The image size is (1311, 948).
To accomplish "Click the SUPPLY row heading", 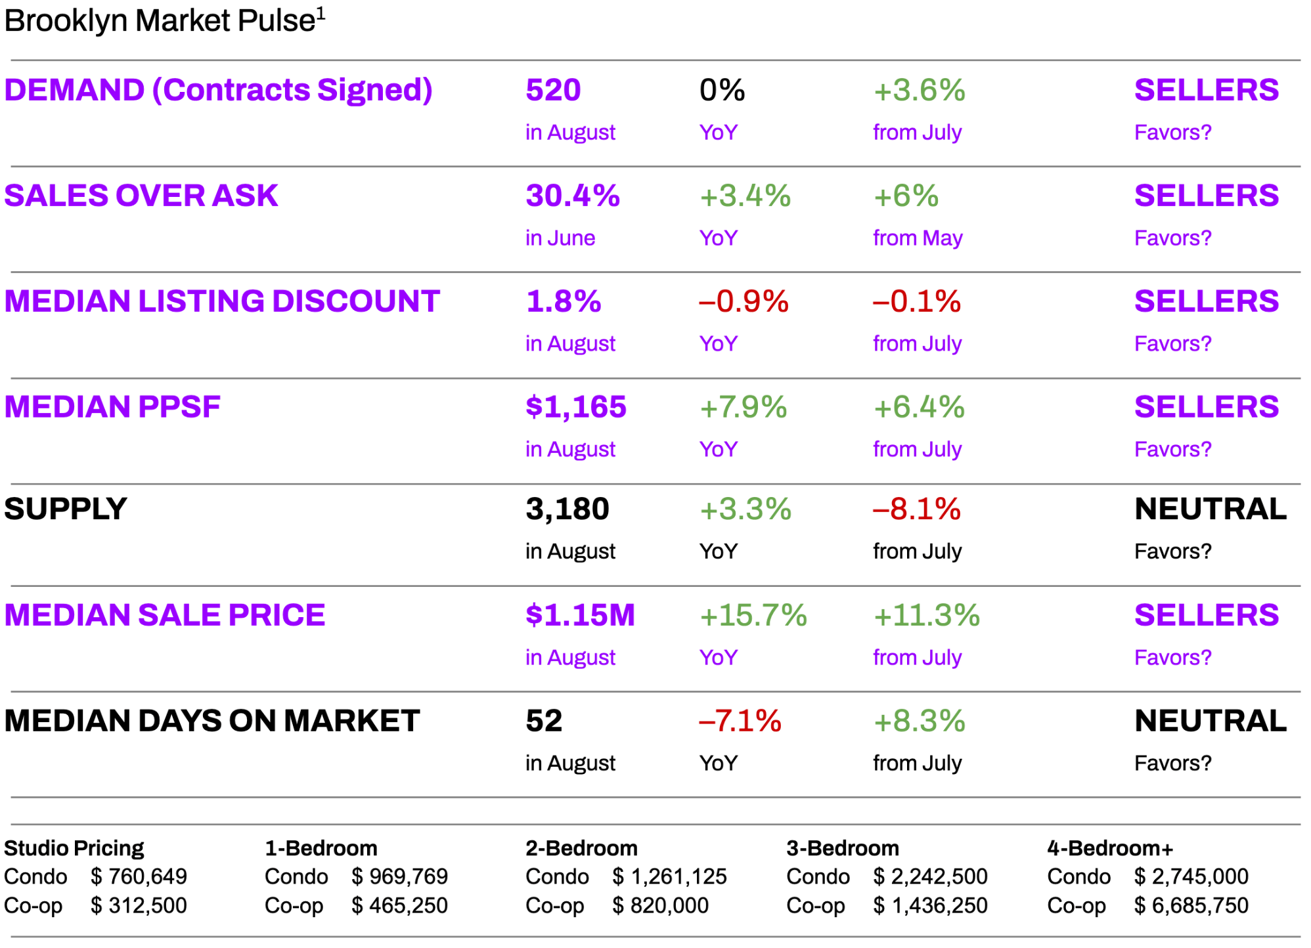I will (x=66, y=509).
